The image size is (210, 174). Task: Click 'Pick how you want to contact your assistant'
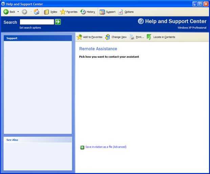coord(109,57)
